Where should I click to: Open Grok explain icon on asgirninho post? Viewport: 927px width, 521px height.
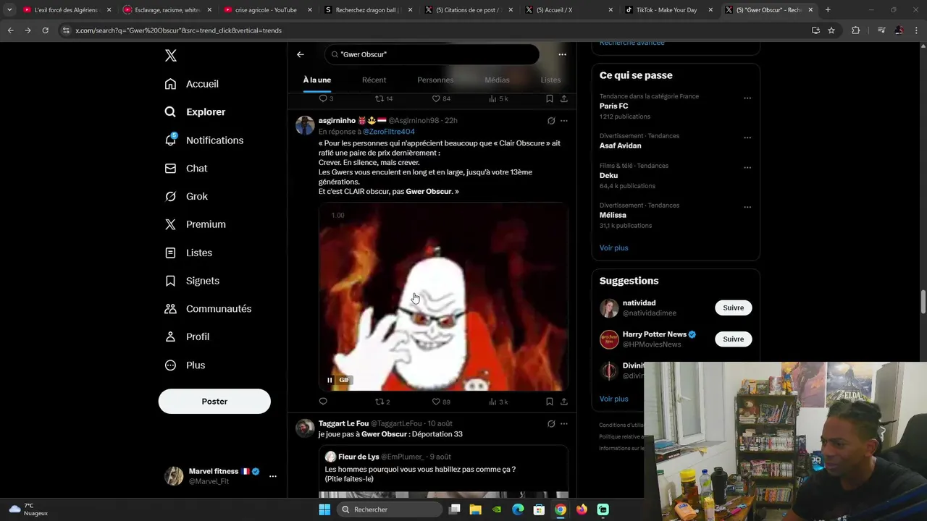tap(551, 121)
